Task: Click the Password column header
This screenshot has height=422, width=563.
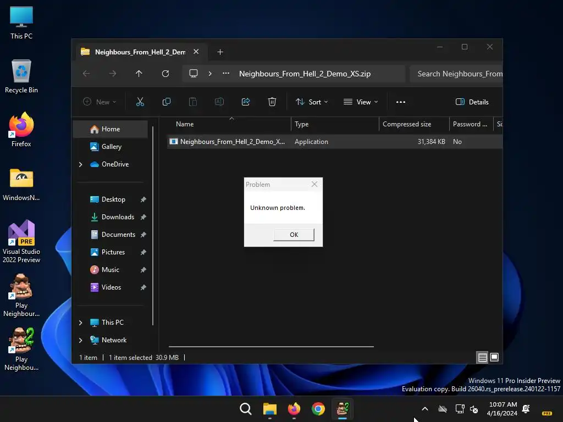Action: tap(471, 124)
